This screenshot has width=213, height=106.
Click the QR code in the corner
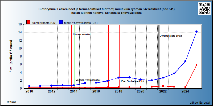[x=204, y=9]
